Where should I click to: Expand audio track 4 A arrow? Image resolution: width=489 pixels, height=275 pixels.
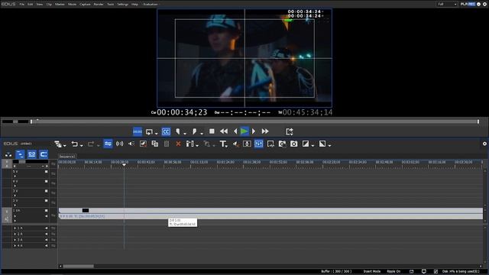coord(15,246)
